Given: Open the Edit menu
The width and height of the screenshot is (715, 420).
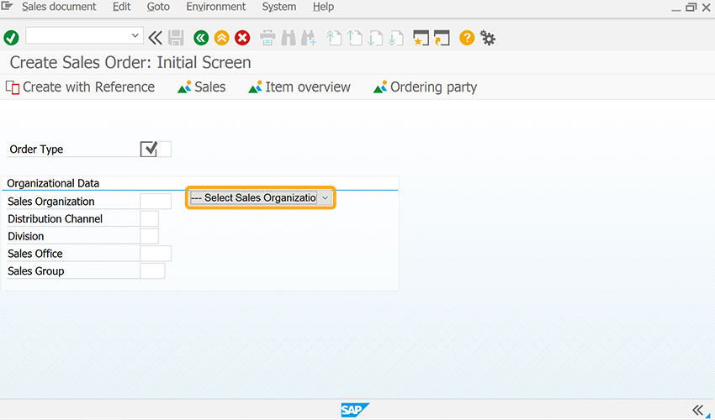Looking at the screenshot, I should point(121,7).
